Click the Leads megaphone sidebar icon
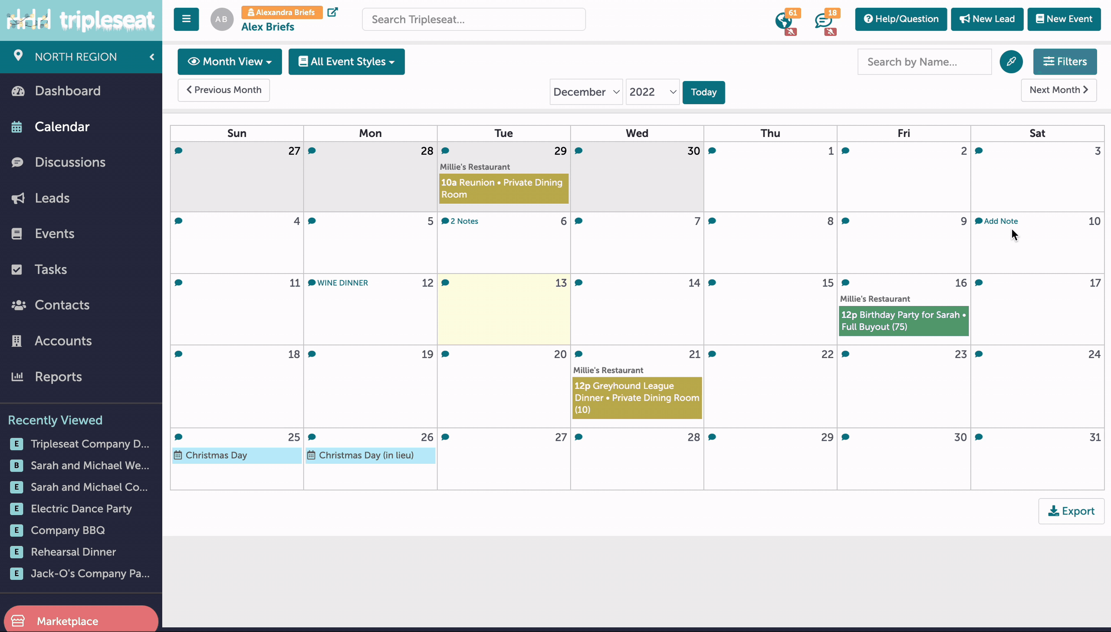The height and width of the screenshot is (632, 1111). (x=18, y=198)
